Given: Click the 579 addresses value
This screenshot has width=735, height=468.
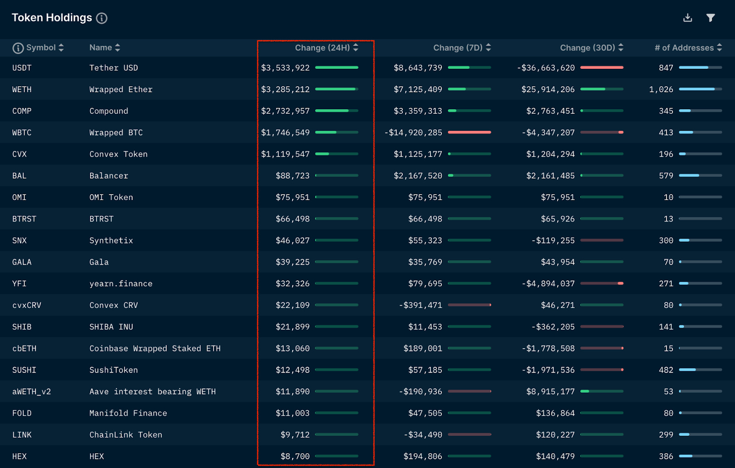Looking at the screenshot, I should 666,176.
